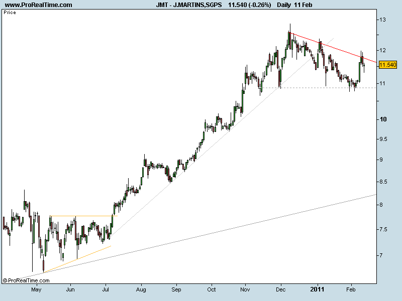This screenshot has height=301, width=402.
Task: Click the Feb date axis label
Action: click(x=351, y=290)
